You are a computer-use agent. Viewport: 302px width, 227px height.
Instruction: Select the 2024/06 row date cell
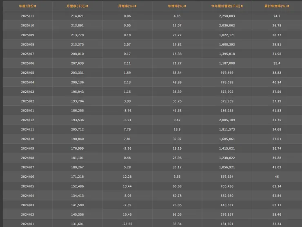[28, 177]
